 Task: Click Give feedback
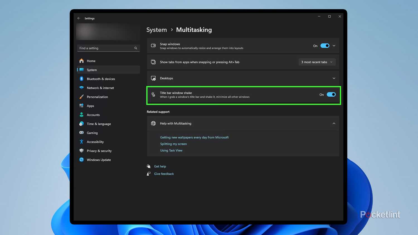tap(164, 173)
